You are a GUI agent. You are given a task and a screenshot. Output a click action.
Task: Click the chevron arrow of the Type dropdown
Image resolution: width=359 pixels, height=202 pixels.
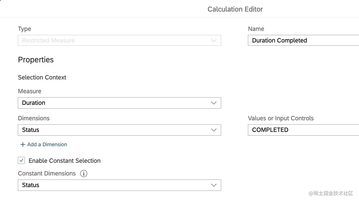tap(214, 41)
